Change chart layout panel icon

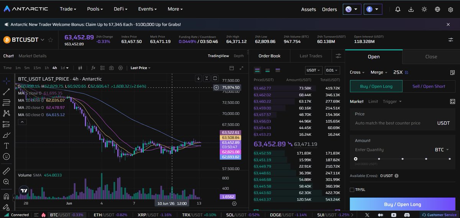click(232, 68)
